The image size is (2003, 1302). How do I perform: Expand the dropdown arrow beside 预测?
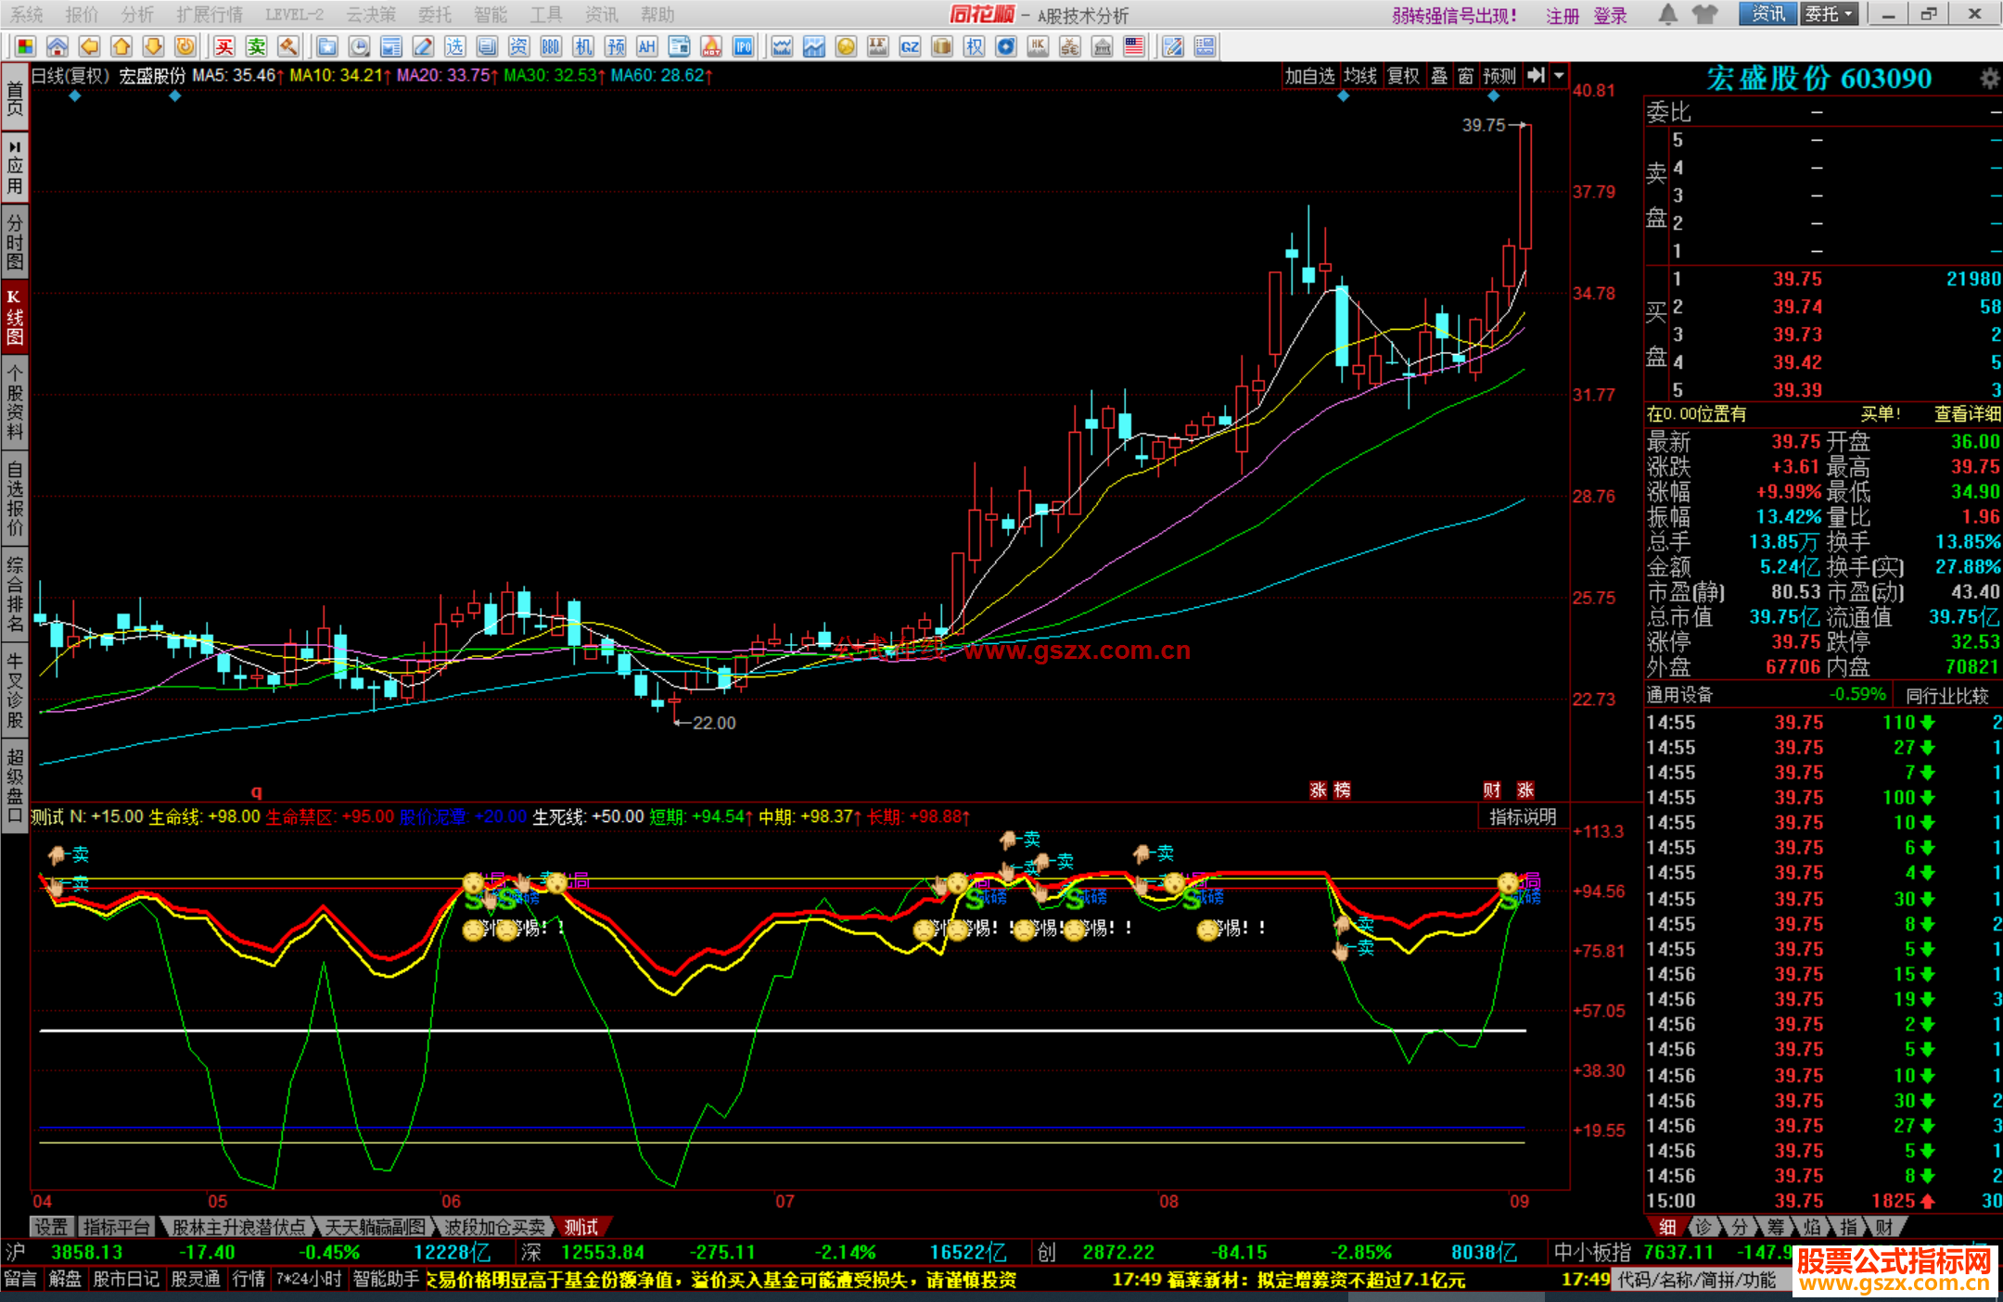[1560, 76]
